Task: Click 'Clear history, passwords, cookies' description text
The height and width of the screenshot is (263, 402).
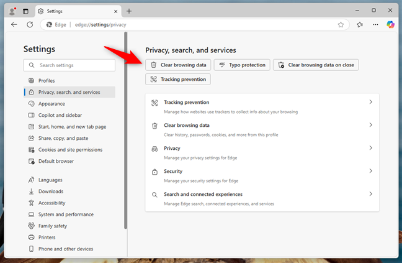Action: [x=221, y=135]
